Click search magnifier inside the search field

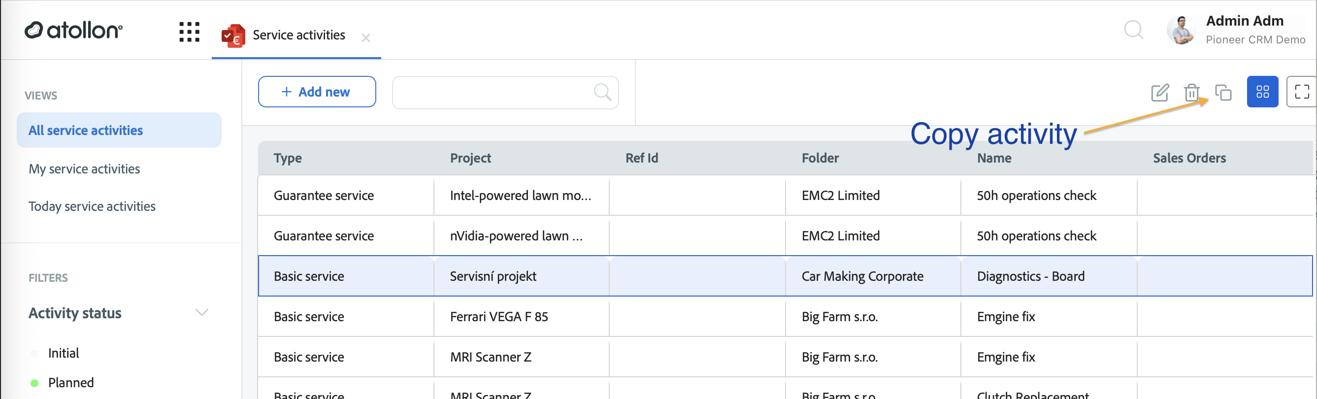(602, 92)
